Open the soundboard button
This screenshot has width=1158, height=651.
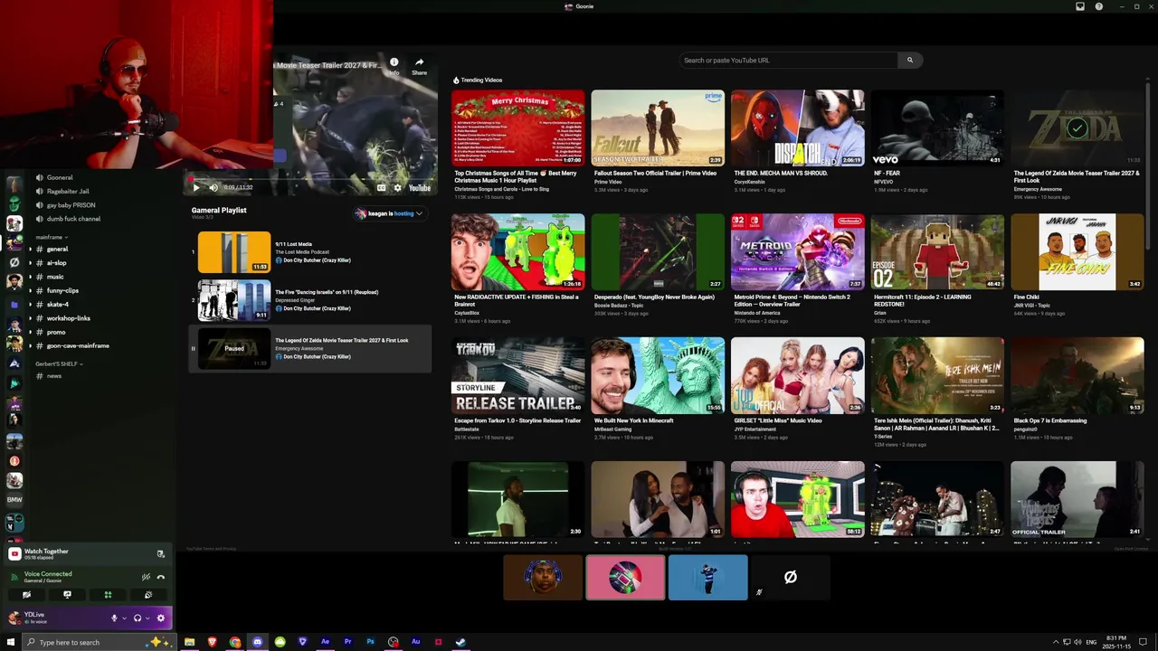coord(148,595)
